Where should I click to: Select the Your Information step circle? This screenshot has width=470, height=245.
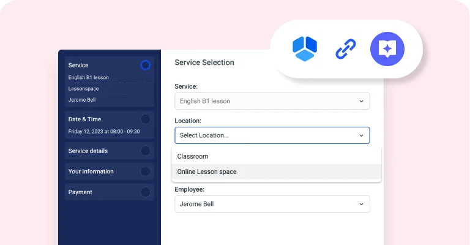146,171
